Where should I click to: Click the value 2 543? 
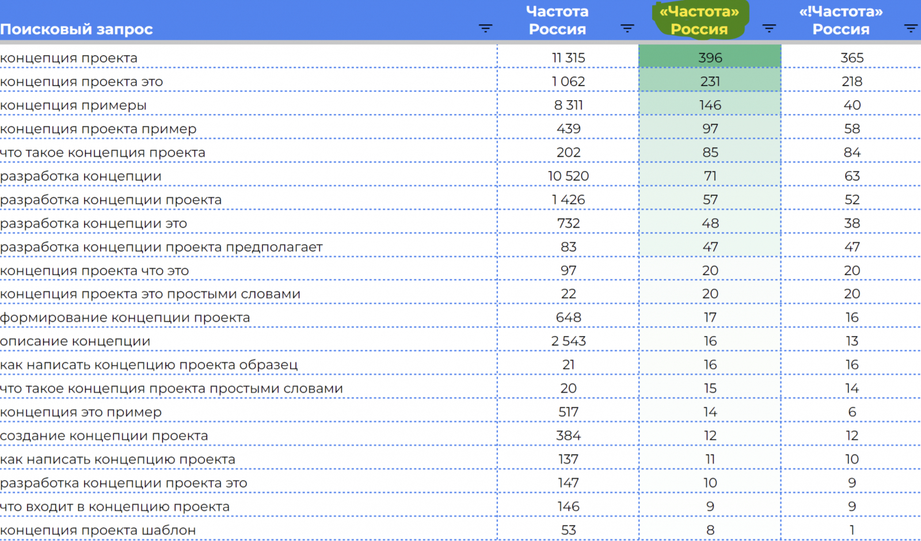568,341
